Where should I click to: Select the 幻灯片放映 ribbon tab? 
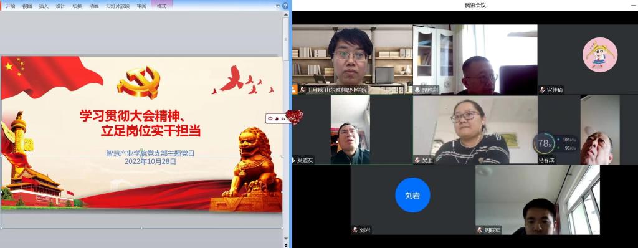coord(118,6)
